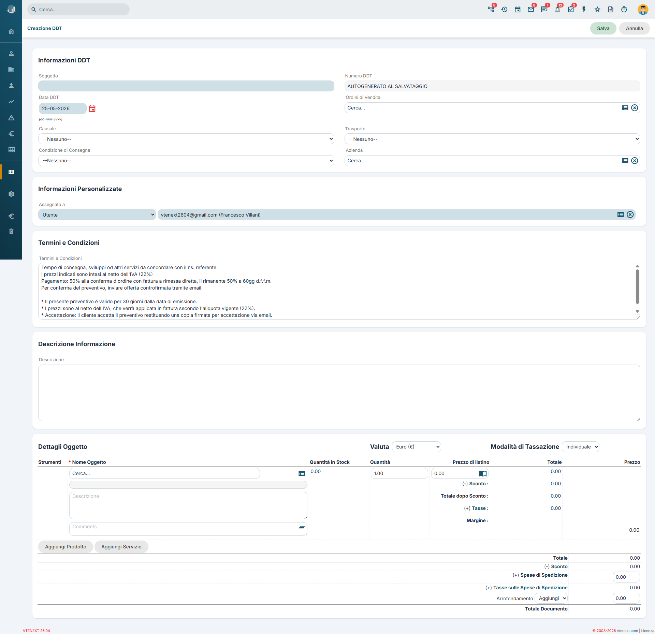Image resolution: width=655 pixels, height=634 pixels.
Task: Expand the Causale dropdown
Action: point(186,139)
